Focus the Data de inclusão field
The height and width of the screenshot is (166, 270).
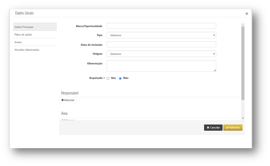click(x=161, y=45)
